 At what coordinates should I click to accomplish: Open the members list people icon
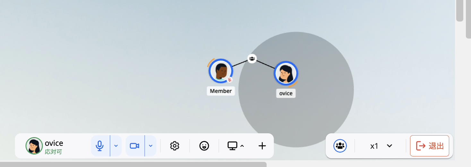pyautogui.click(x=340, y=146)
